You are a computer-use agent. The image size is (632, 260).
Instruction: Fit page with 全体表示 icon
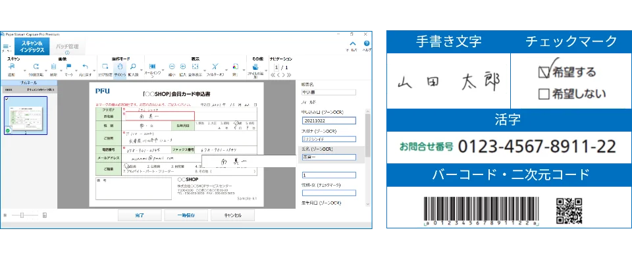(x=195, y=66)
